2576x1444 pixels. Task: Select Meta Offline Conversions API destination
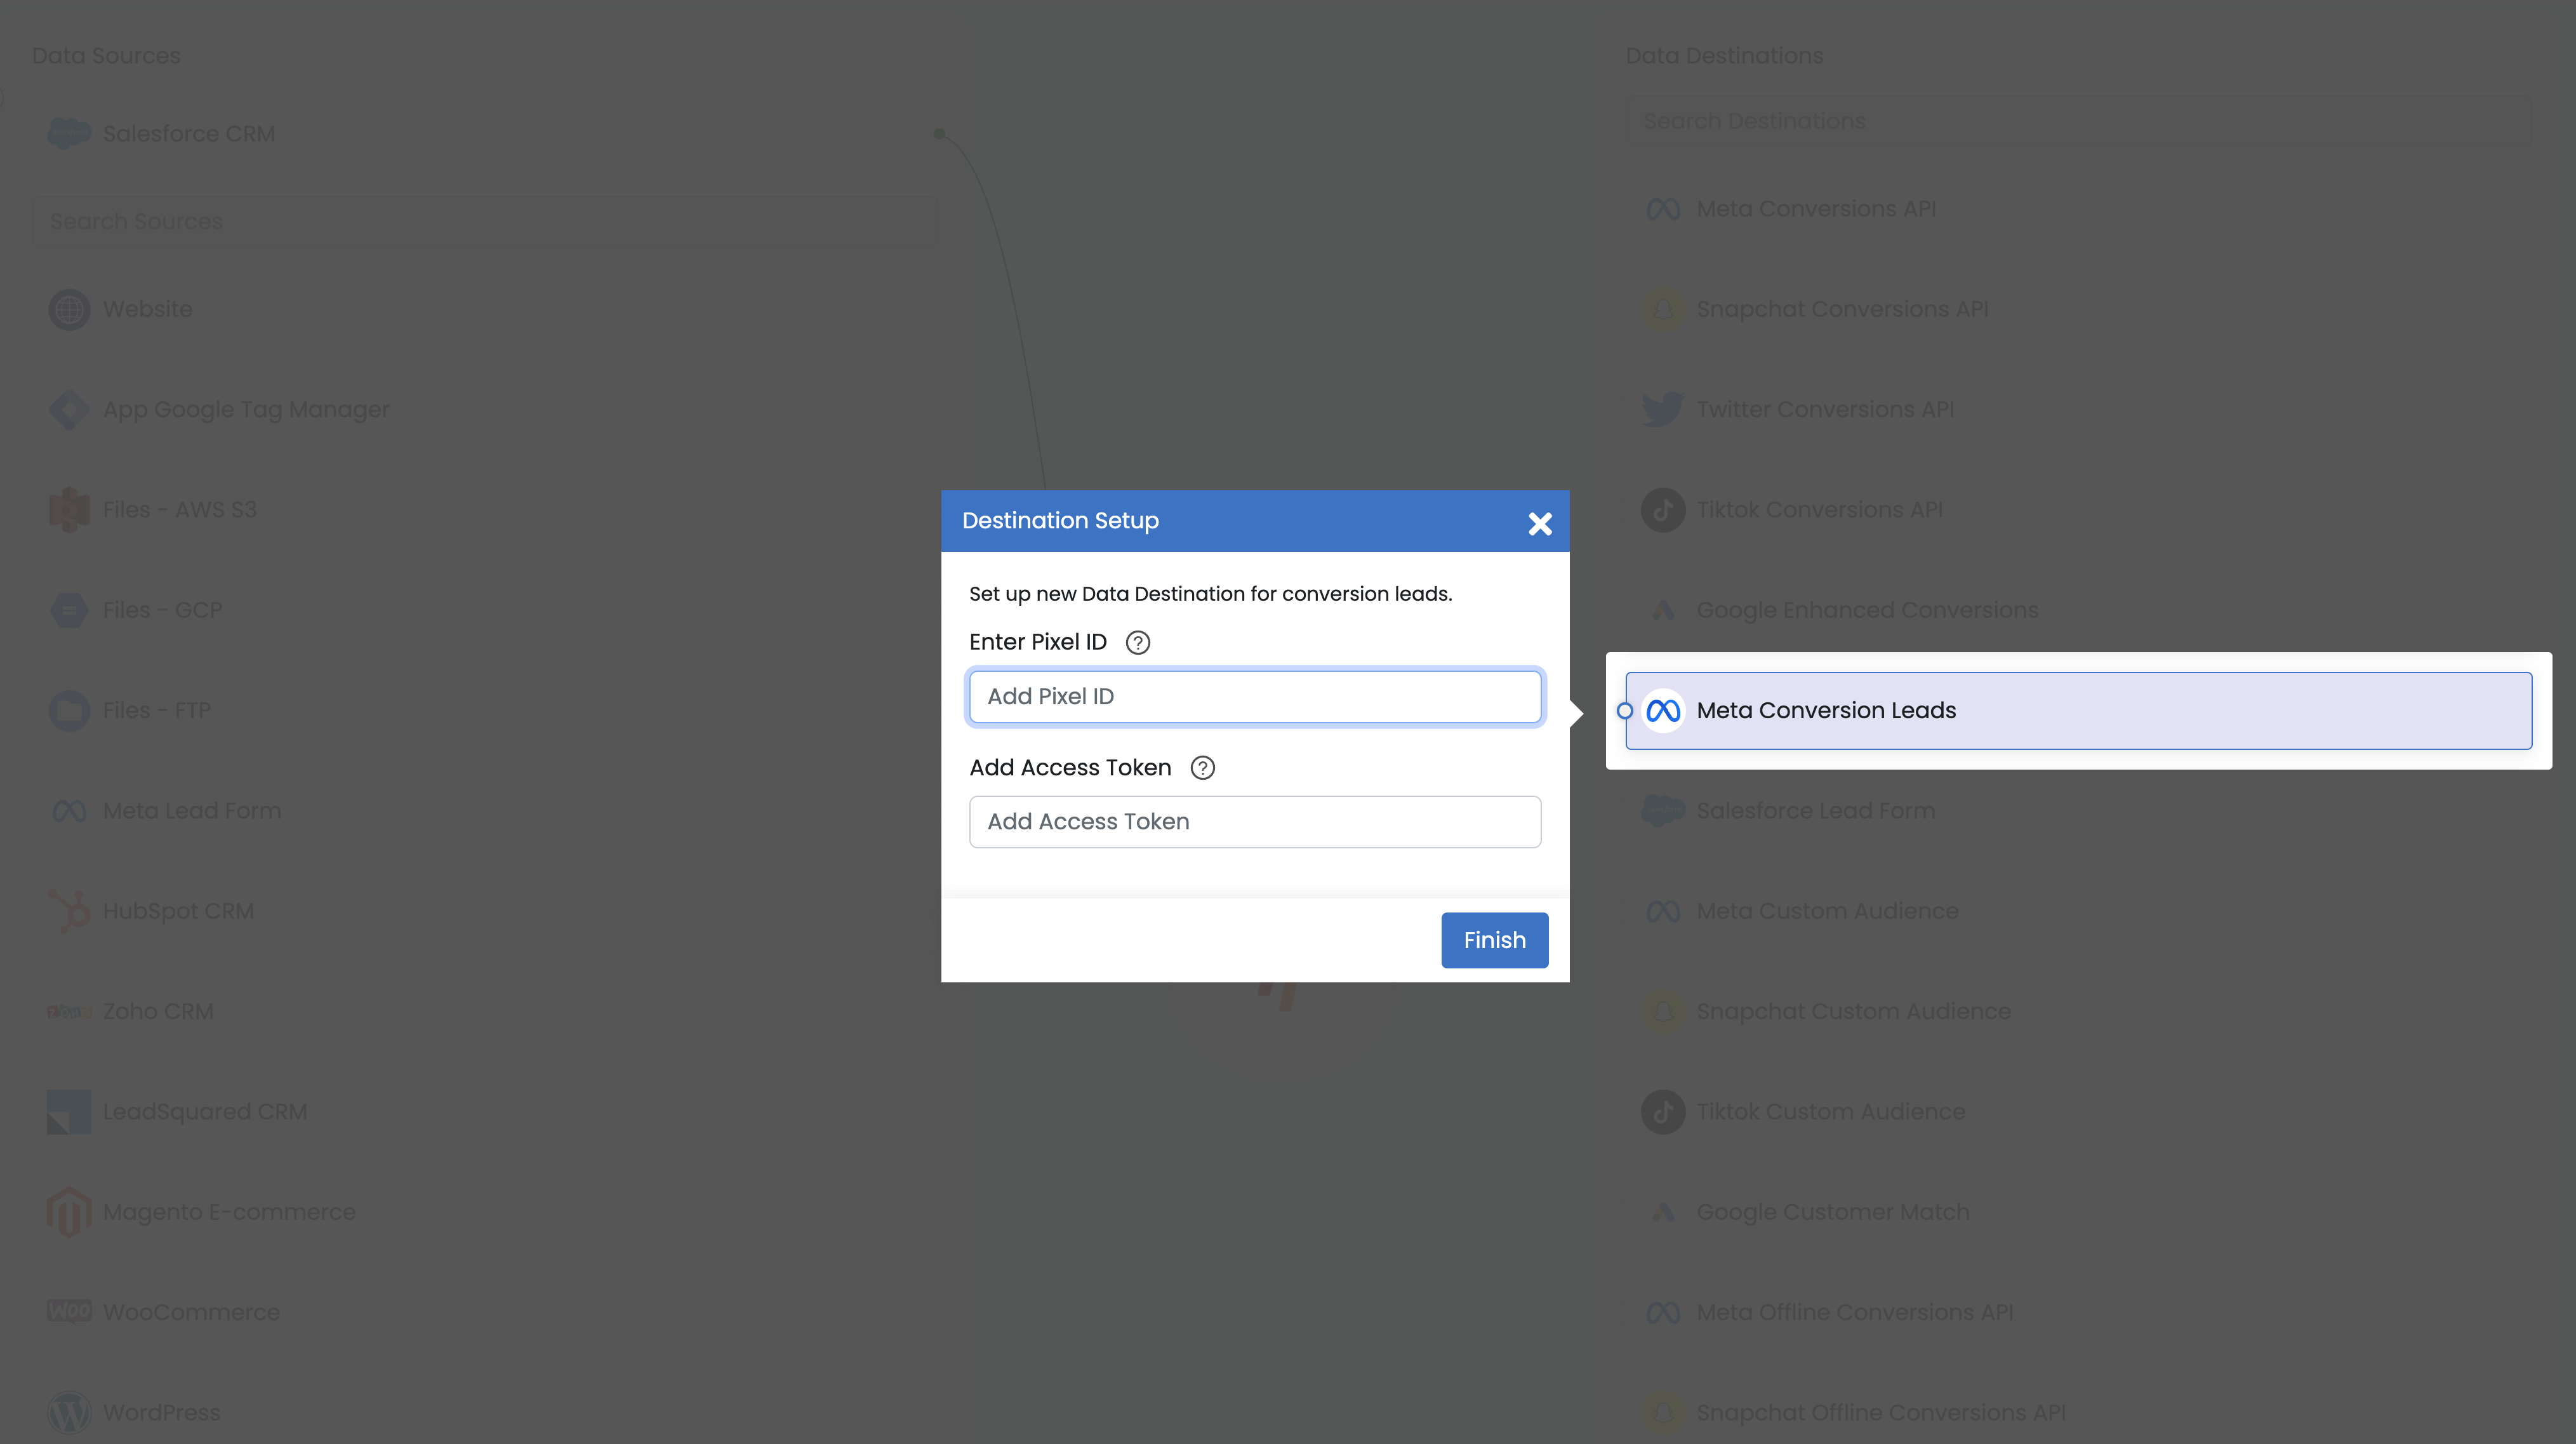pyautogui.click(x=2078, y=1312)
